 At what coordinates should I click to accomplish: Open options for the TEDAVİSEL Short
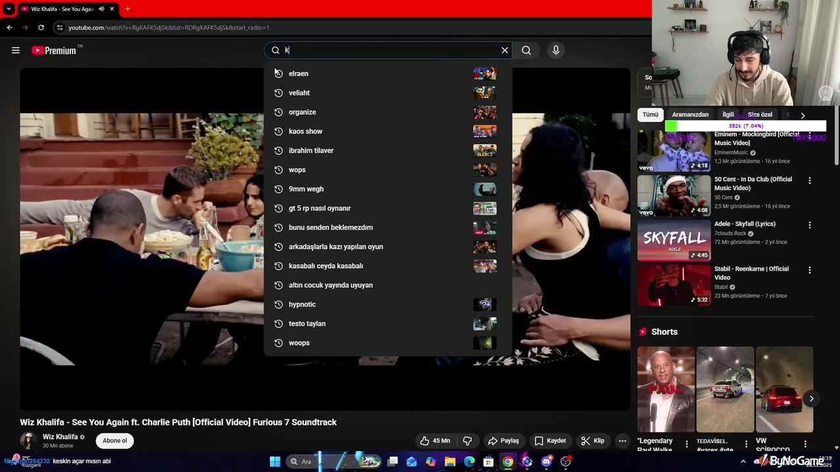tap(746, 444)
